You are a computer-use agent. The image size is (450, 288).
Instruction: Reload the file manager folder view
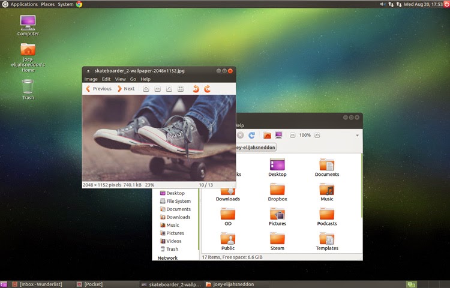click(251, 135)
